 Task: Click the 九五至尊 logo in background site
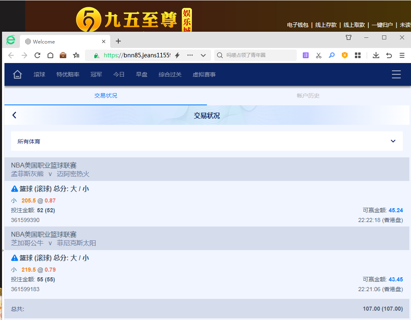(134, 20)
